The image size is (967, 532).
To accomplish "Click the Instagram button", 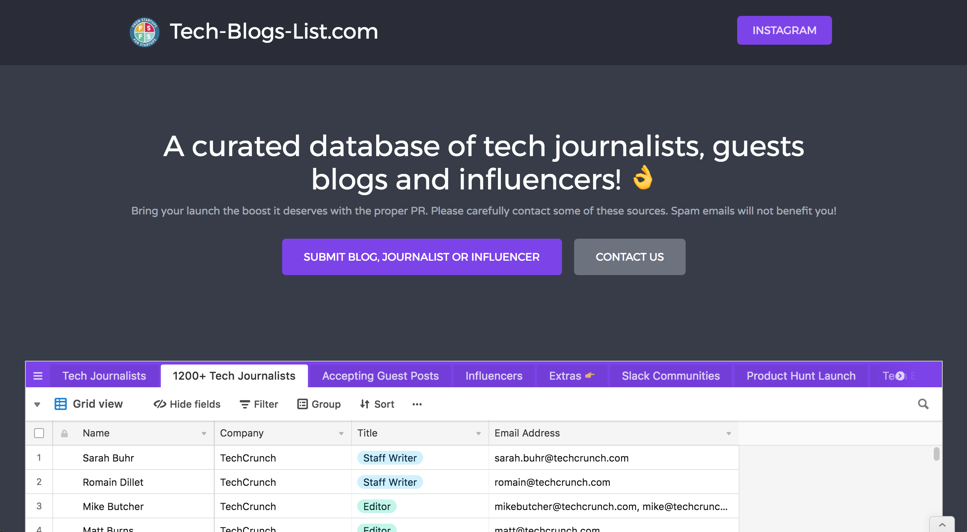I will click(784, 30).
